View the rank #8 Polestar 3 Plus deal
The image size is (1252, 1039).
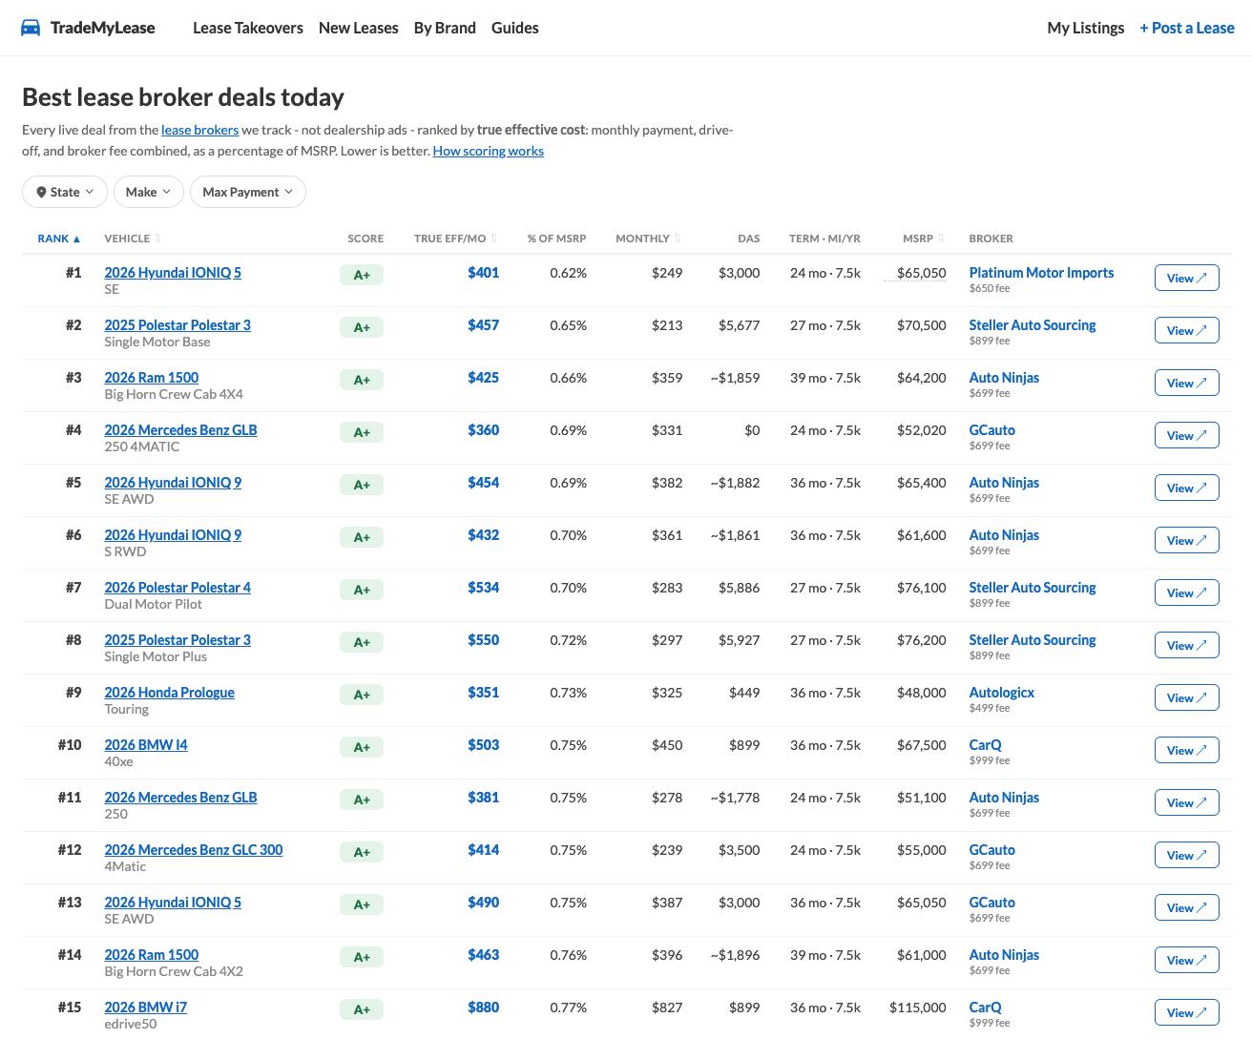point(1187,646)
